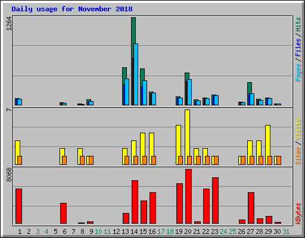Click the blue 'Files' legend label
This screenshot has height=238, width=305.
298,48
